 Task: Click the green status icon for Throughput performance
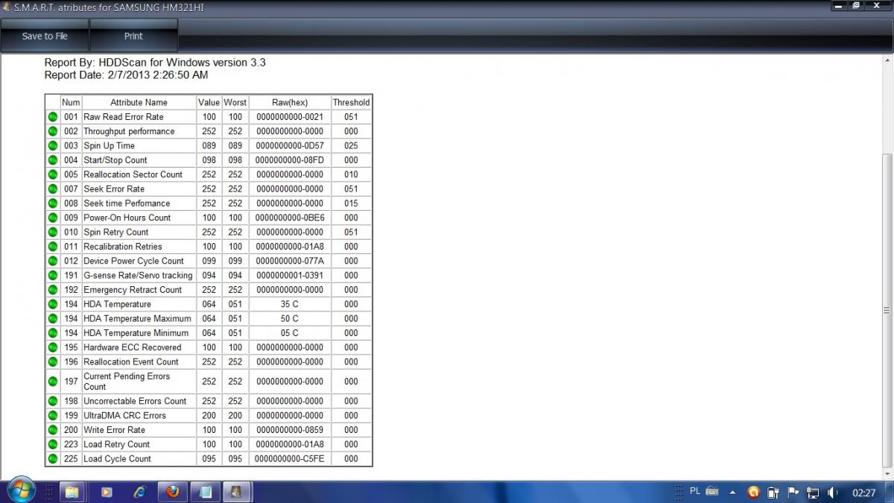(x=53, y=131)
